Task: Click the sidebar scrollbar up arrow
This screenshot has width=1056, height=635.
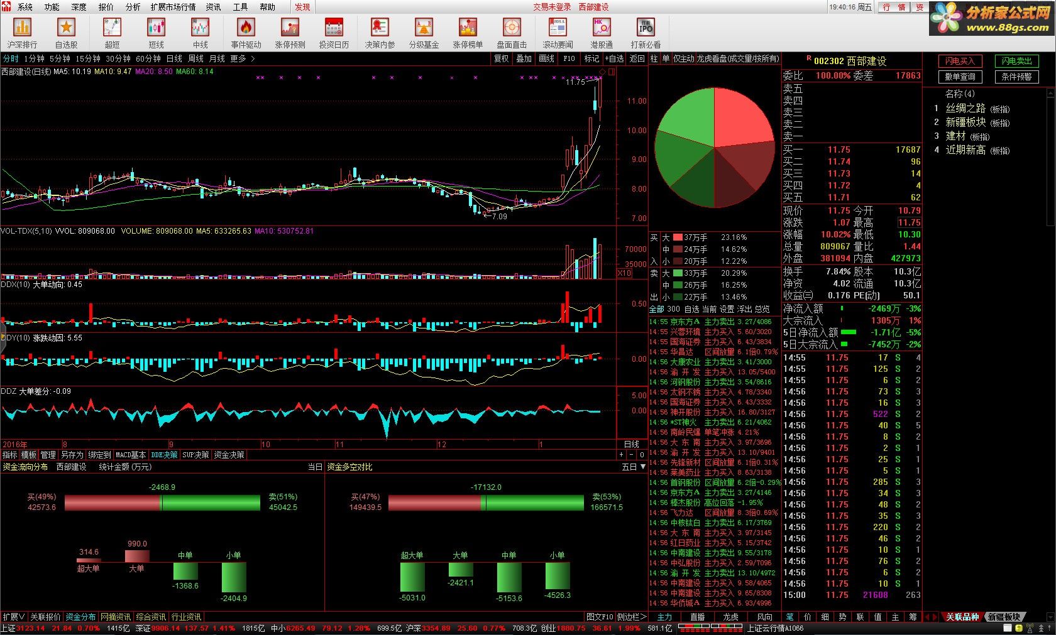Action: pos(1052,93)
